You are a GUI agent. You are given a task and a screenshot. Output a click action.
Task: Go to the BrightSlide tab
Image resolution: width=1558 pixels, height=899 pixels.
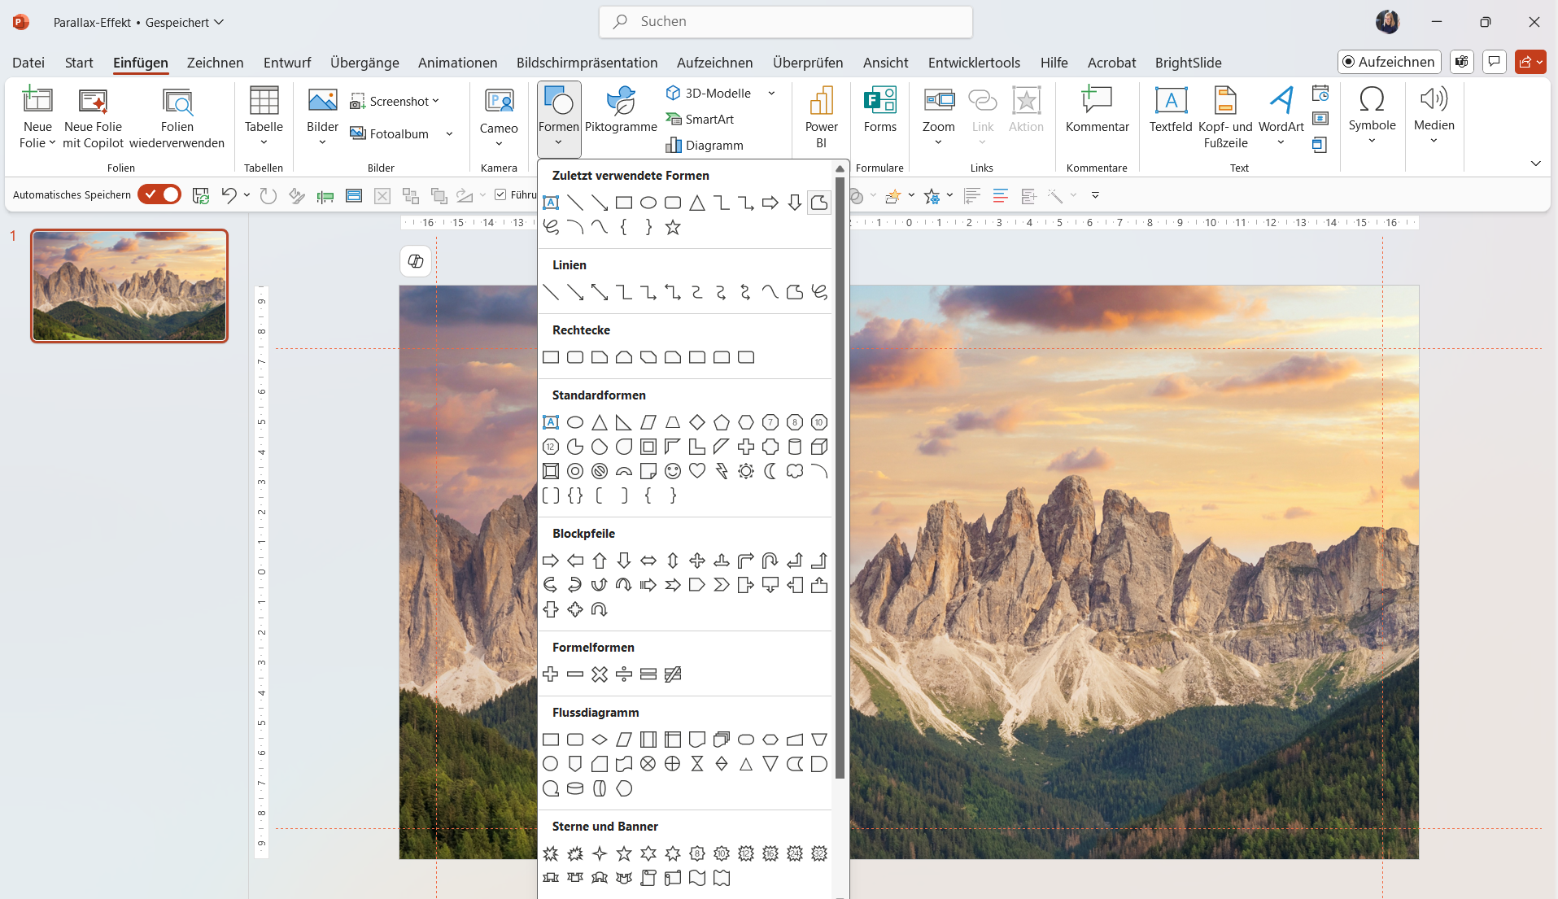pos(1188,63)
